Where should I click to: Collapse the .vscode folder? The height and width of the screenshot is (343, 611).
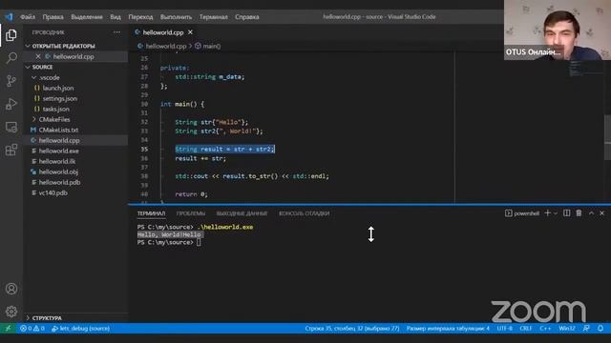coord(34,77)
